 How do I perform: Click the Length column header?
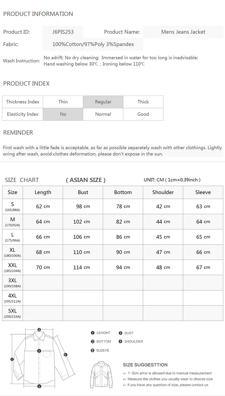43,192
